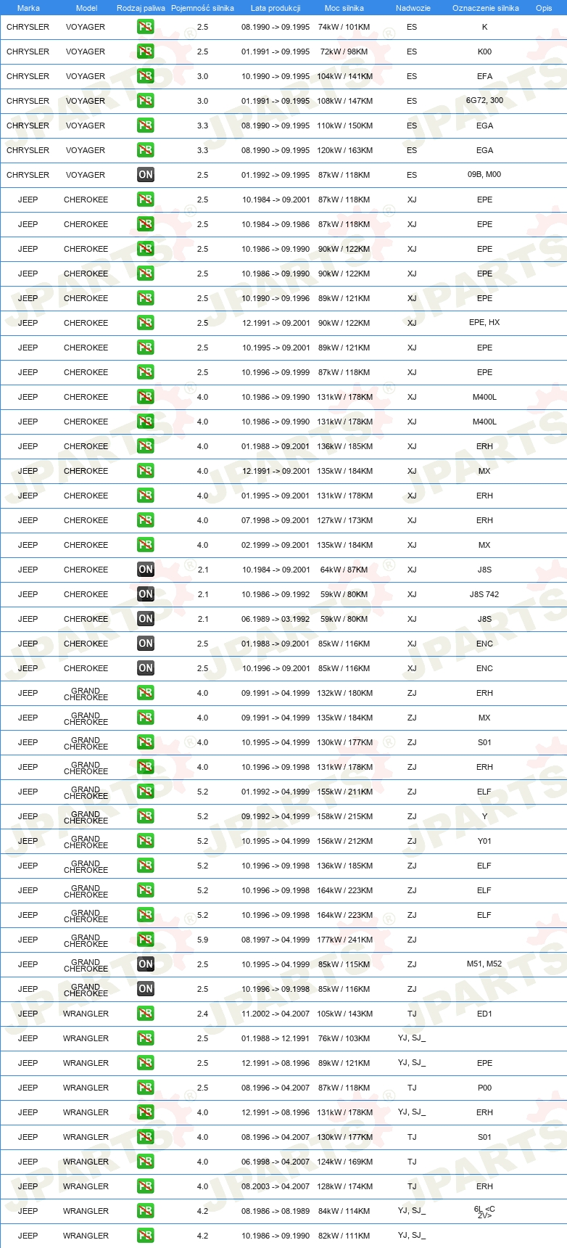Click petrol icon in Cherokee 127kW / 173KM row
567x1248 pixels.
click(x=146, y=520)
